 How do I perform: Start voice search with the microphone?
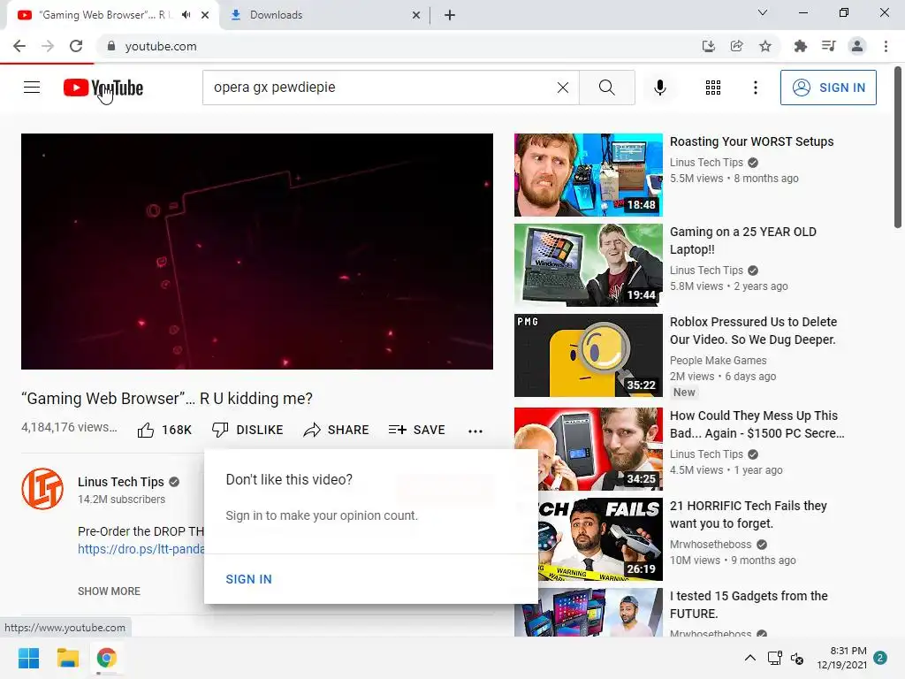[659, 88]
